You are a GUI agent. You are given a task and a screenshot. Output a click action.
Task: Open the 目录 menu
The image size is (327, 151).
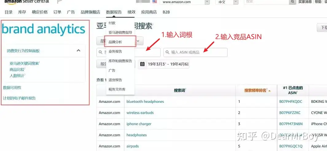pyautogui.click(x=9, y=12)
